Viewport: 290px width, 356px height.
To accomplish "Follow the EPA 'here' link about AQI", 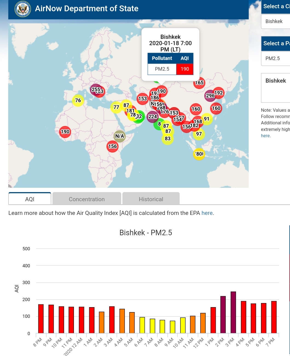I will [207, 213].
